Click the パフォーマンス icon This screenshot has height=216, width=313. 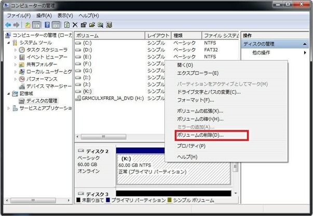[22, 79]
